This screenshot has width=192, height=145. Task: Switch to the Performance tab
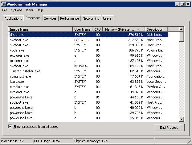(x=69, y=18)
